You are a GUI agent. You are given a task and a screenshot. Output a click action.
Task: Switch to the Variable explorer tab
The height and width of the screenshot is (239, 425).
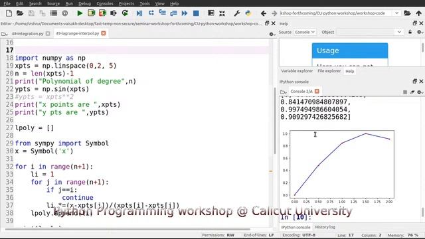(x=297, y=71)
